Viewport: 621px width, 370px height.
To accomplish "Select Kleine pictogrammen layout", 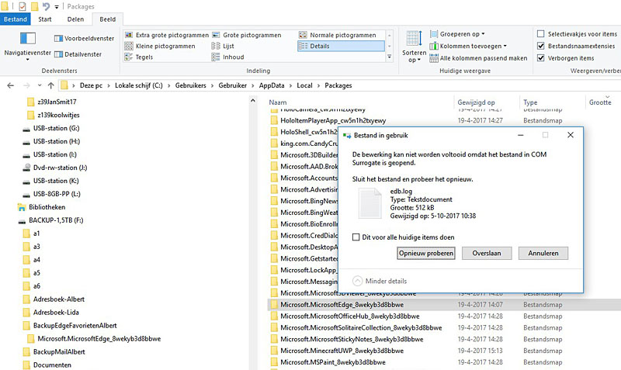I will pyautogui.click(x=160, y=46).
